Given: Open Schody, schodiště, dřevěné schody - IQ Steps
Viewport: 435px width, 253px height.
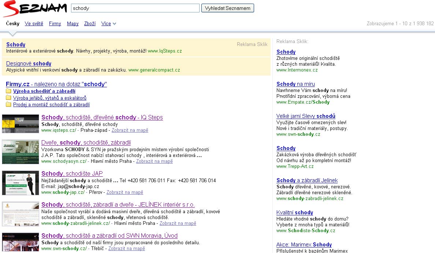Looking at the screenshot, I should pyautogui.click(x=102, y=117).
